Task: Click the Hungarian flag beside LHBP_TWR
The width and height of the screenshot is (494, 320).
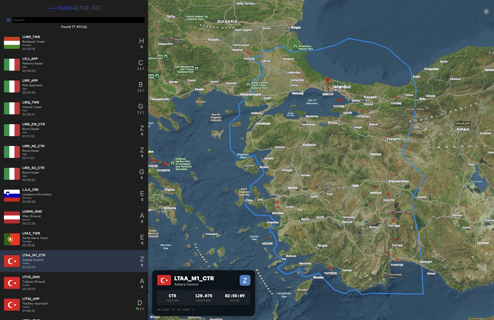Action: [x=12, y=43]
